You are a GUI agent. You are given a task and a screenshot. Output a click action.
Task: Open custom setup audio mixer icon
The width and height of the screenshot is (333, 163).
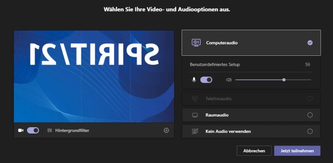pyautogui.click(x=308, y=64)
